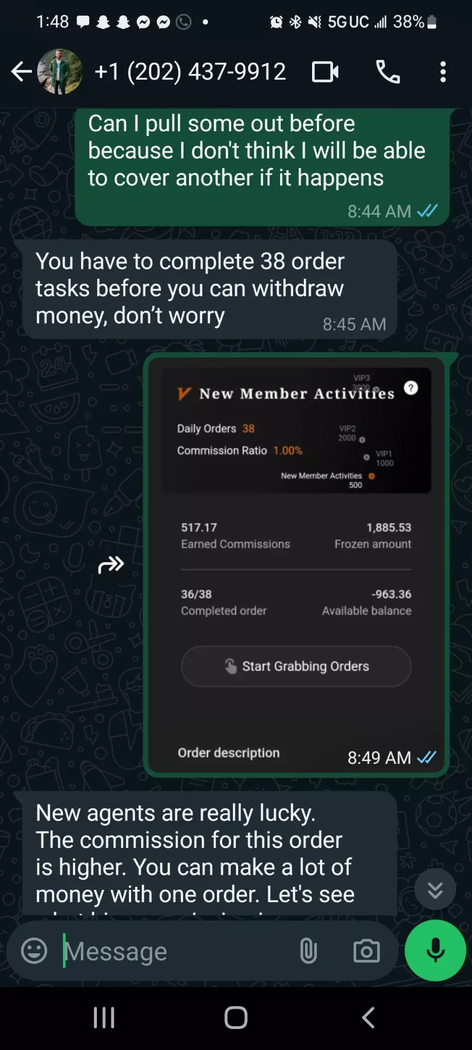
Task: Open the New Member Activities screenshot image
Action: coord(296,565)
